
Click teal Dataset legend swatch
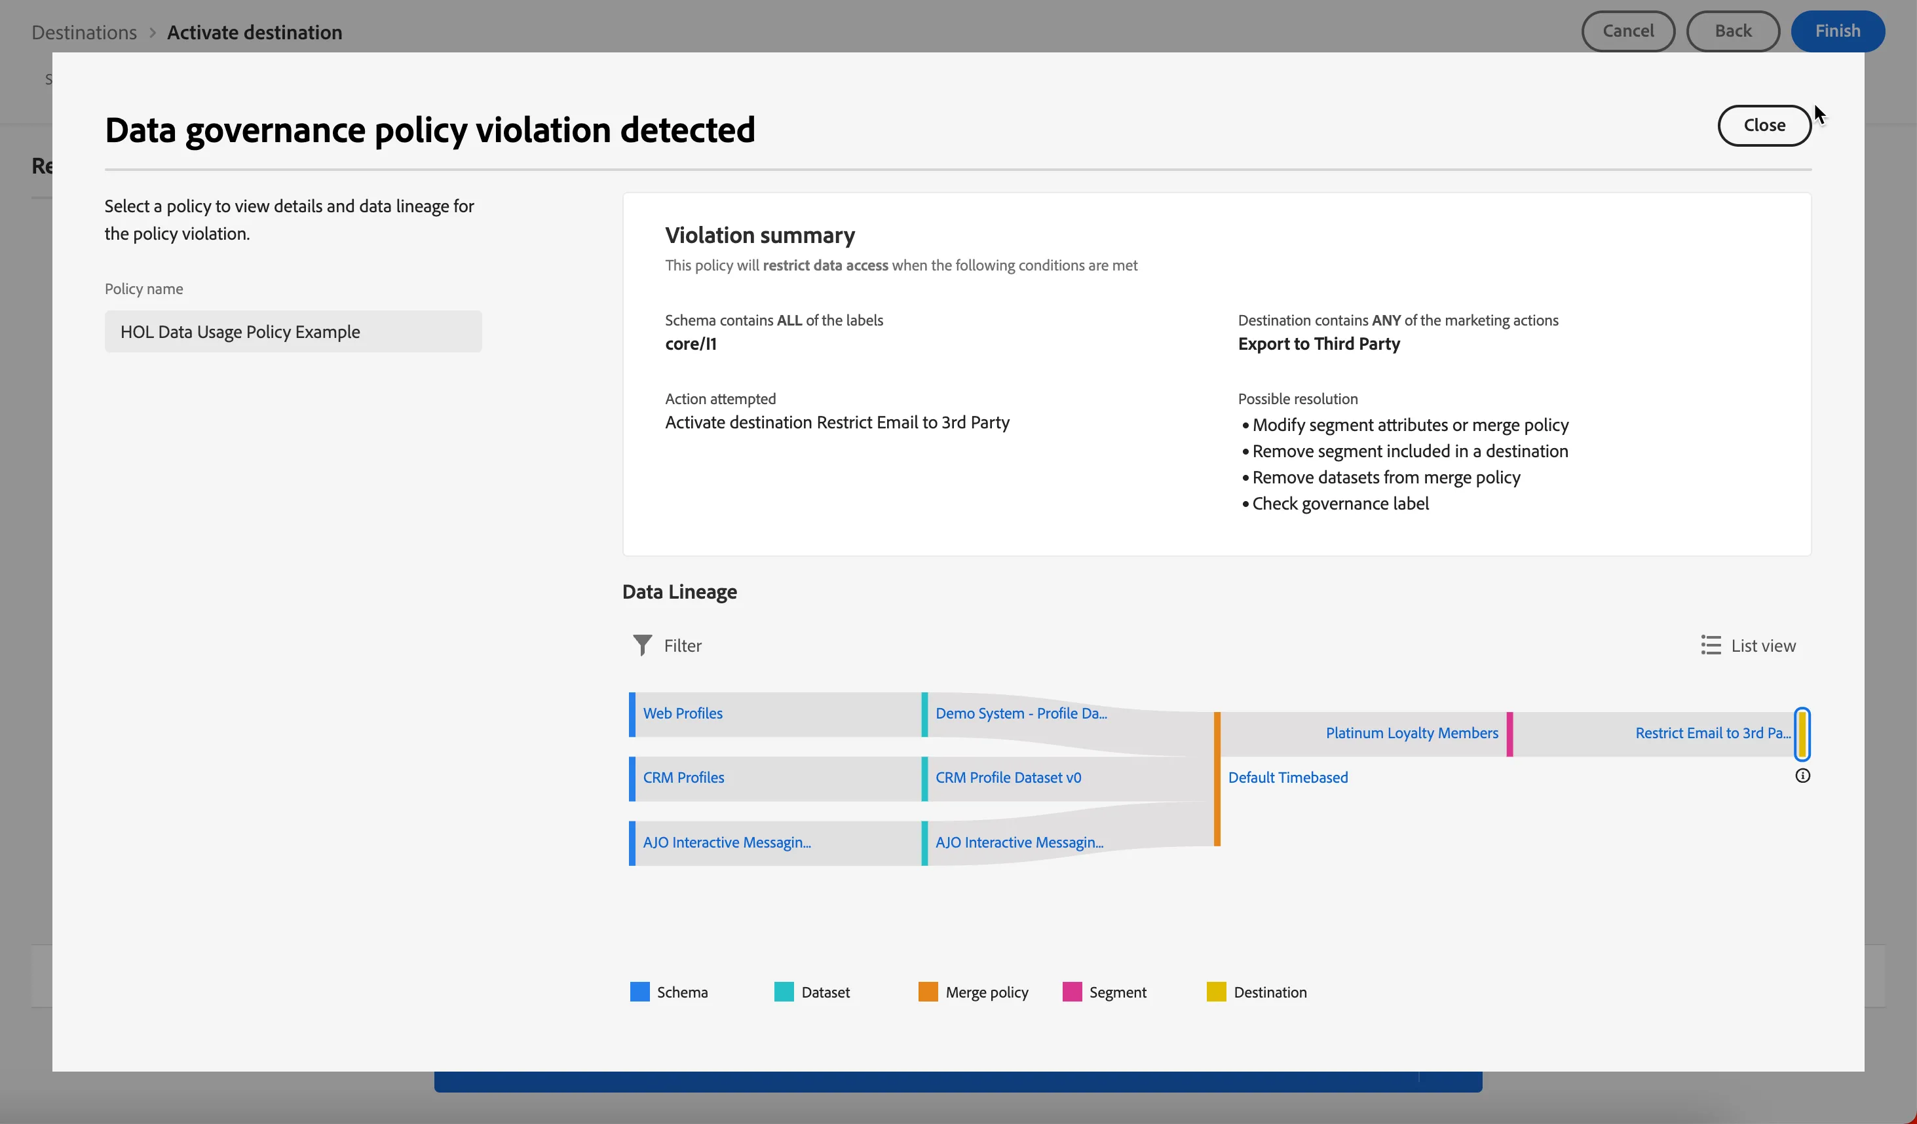point(784,992)
